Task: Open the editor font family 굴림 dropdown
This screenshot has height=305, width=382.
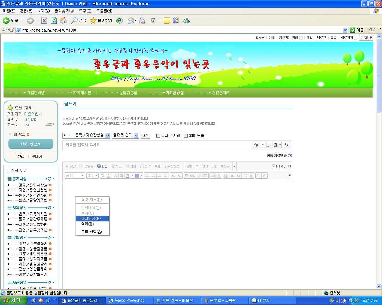Action: point(75,175)
